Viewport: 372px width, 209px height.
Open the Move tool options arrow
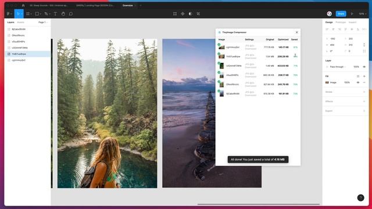[x=22, y=14]
